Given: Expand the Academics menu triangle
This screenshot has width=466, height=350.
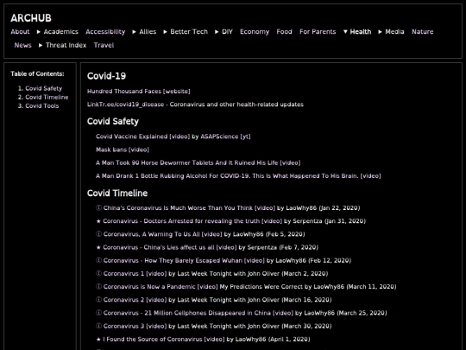Looking at the screenshot, I should click(x=39, y=32).
